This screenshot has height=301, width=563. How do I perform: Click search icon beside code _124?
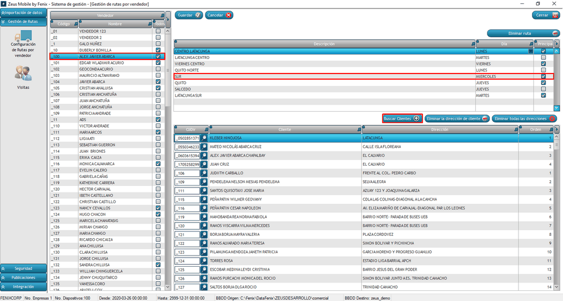pos(204,261)
